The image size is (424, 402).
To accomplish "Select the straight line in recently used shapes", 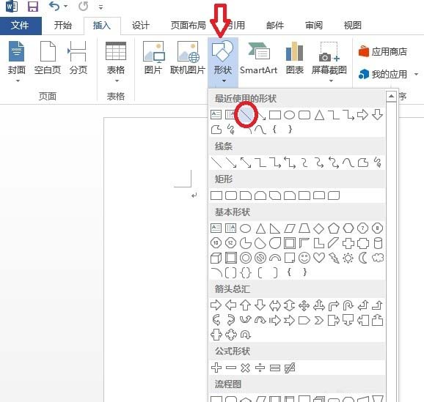I will (246, 115).
